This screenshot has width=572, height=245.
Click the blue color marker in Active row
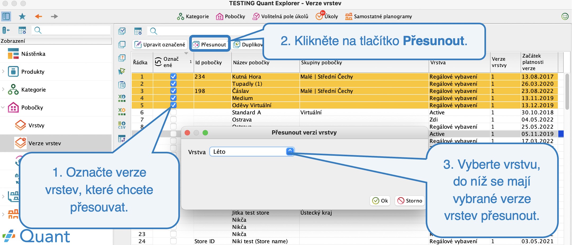tap(561, 134)
